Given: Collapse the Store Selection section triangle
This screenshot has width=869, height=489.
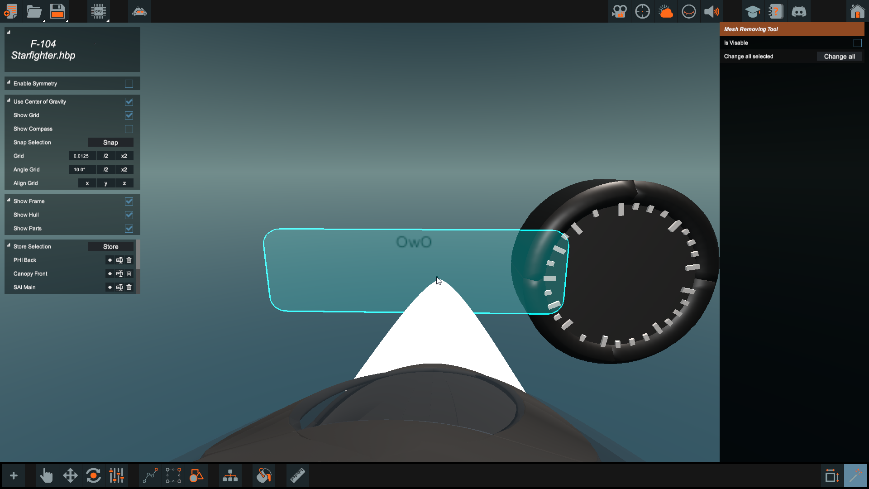Looking at the screenshot, I should (x=9, y=245).
